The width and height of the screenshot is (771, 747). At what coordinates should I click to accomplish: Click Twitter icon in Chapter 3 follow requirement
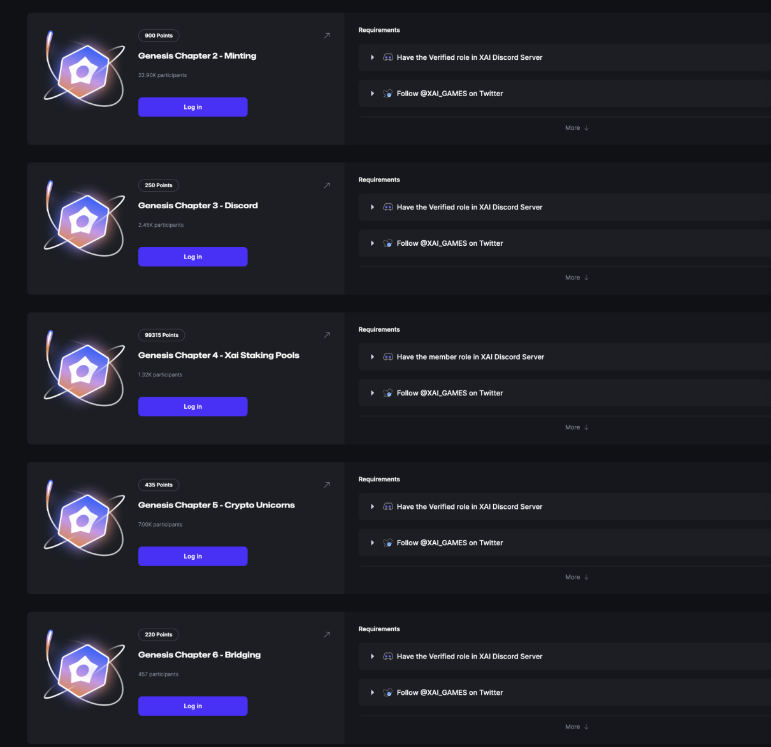(388, 243)
